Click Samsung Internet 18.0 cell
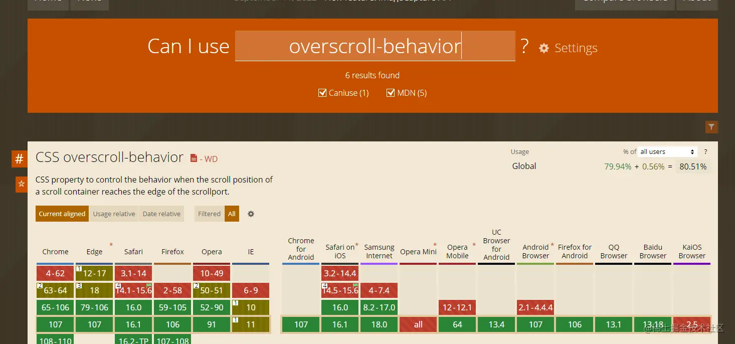 [x=379, y=324]
